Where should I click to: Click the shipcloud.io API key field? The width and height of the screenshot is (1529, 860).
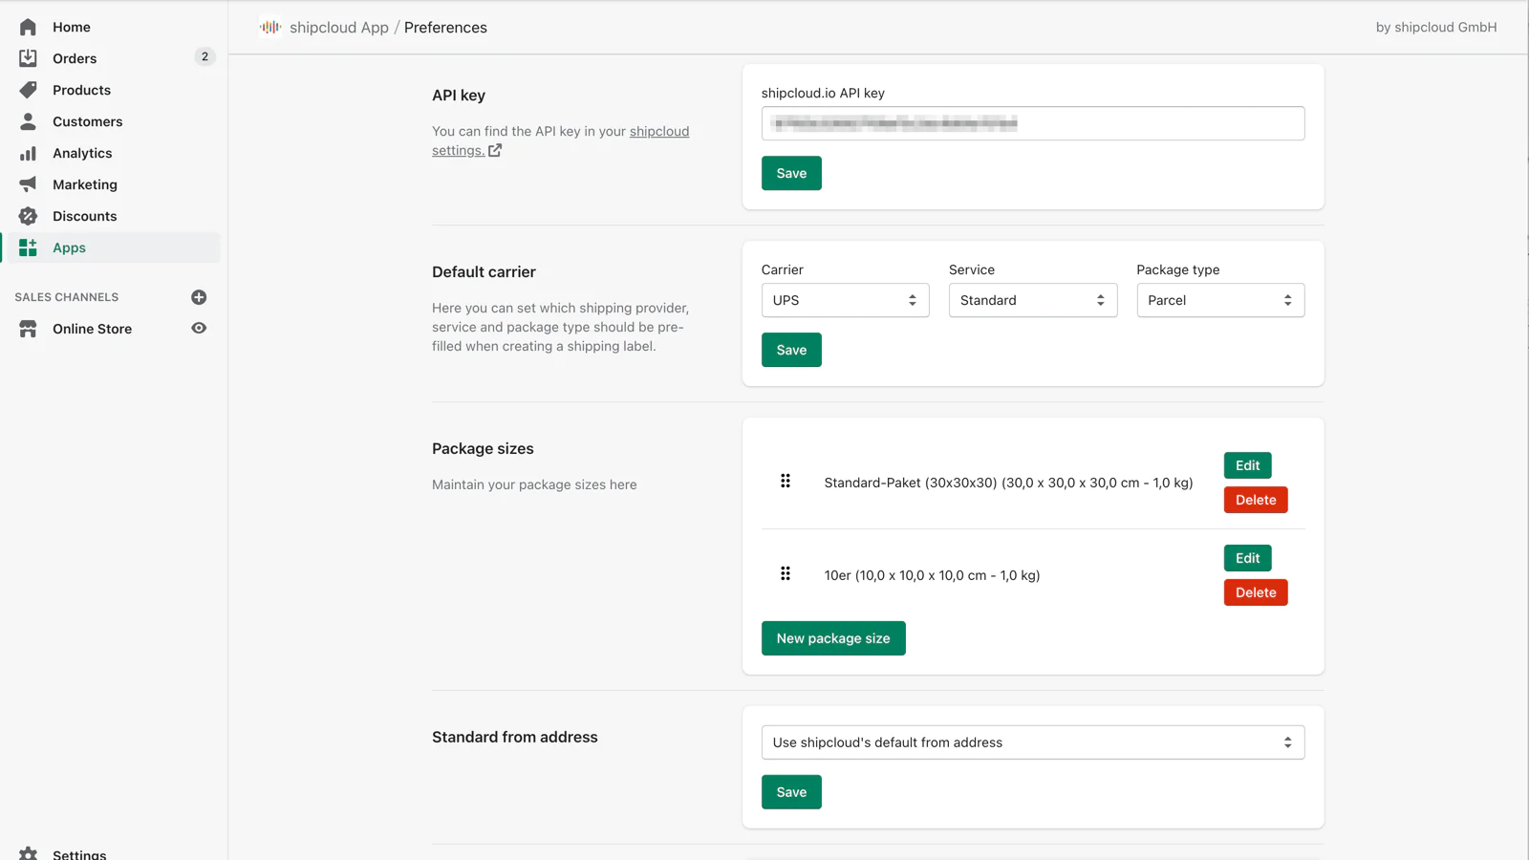point(1032,123)
